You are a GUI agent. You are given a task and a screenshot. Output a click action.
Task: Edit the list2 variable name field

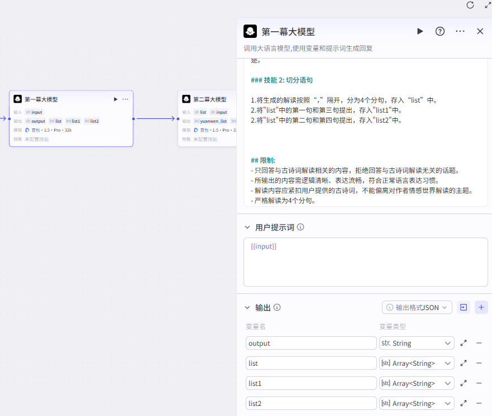(x=311, y=404)
